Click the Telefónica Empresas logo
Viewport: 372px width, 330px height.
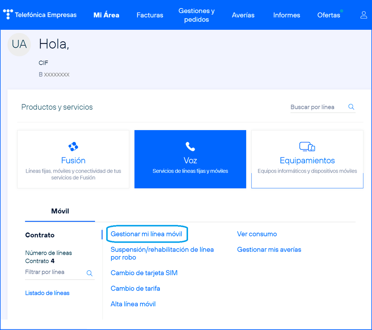point(40,15)
